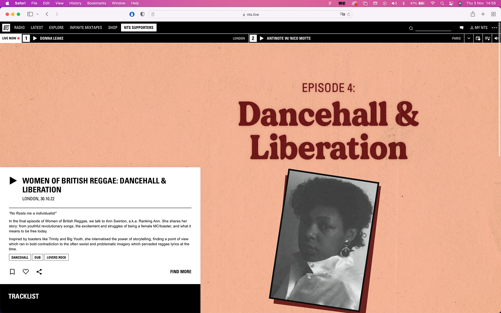The image size is (501, 313).
Task: Click the LONDON location label in live bar
Action: [239, 38]
